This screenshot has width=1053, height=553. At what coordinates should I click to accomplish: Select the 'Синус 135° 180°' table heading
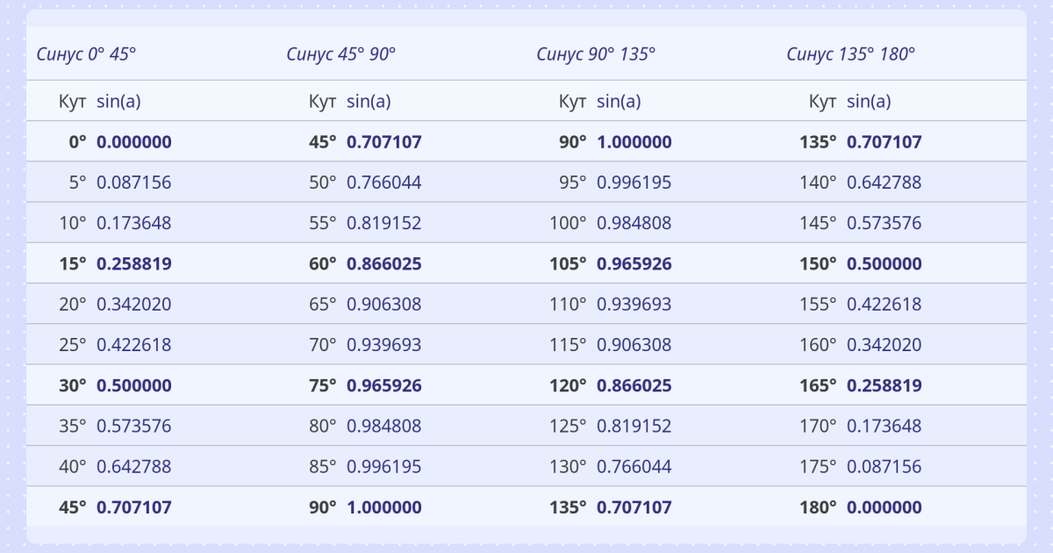pos(850,54)
